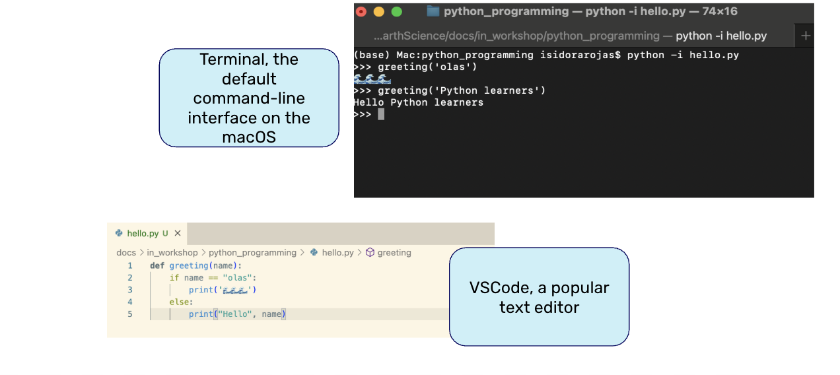Click the wave emoji output line in Terminal

click(x=372, y=79)
